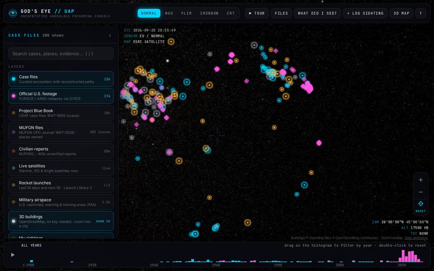Enable the Rocket launches layer

tap(61, 185)
